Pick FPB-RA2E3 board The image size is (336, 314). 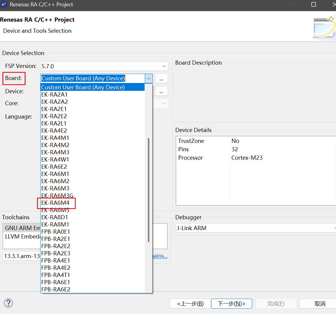[x=93, y=254]
